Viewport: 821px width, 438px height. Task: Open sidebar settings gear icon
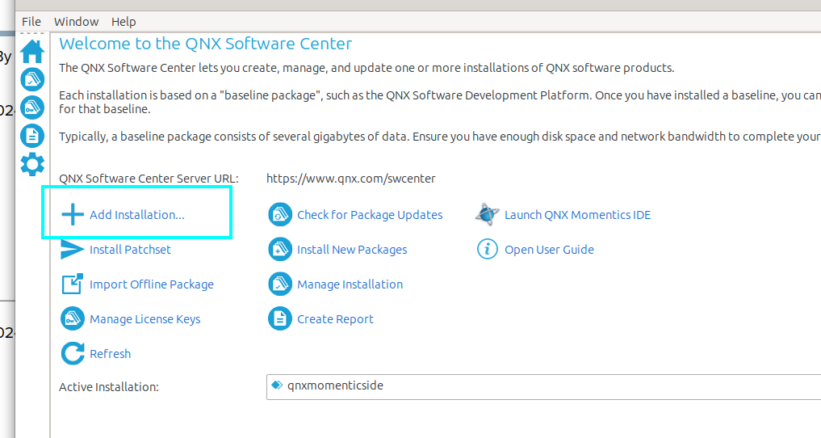pos(32,165)
